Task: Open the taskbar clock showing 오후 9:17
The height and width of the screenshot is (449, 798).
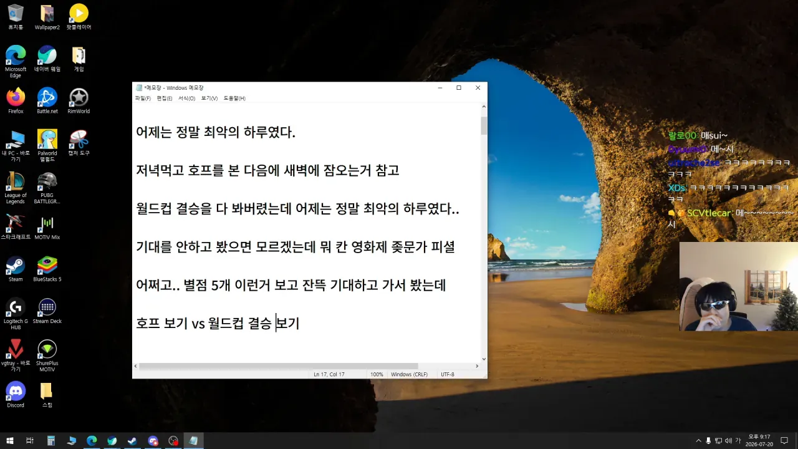Action: coord(759,441)
